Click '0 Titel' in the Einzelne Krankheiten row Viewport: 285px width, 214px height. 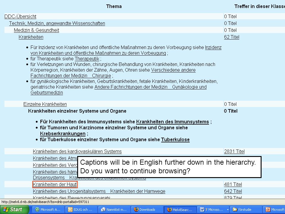click(230, 104)
